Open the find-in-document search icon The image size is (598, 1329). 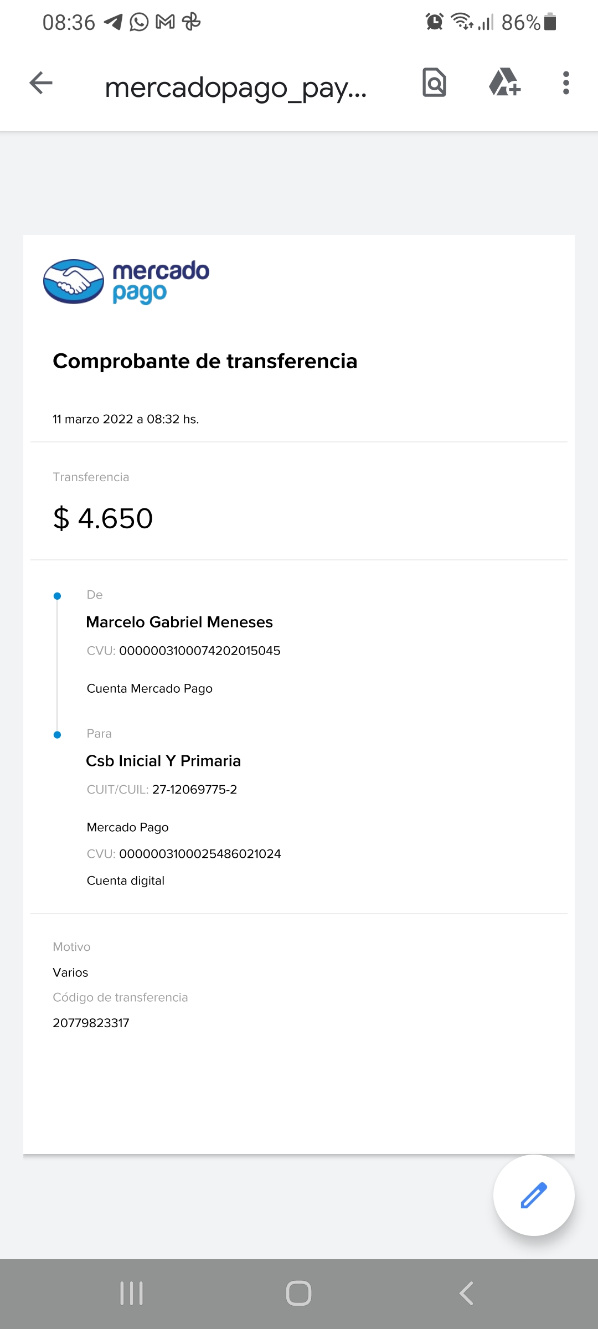pos(434,83)
